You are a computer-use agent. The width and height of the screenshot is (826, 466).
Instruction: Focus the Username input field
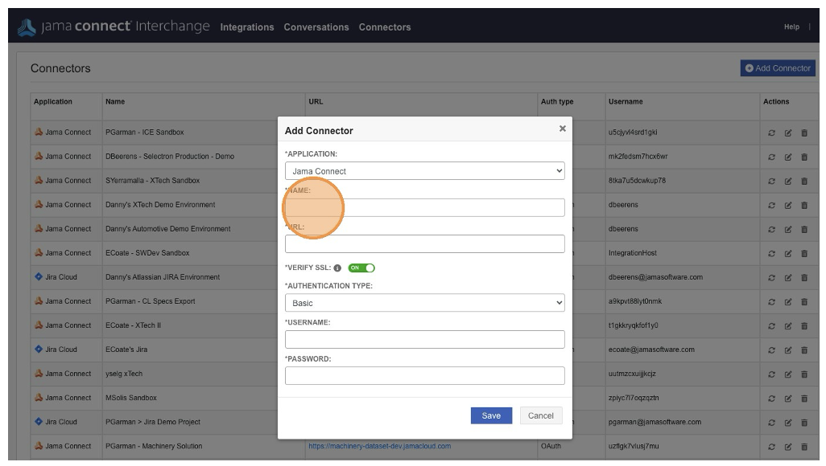click(x=424, y=339)
